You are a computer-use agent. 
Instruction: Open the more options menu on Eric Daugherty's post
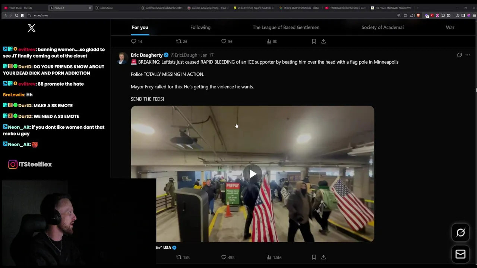pyautogui.click(x=468, y=55)
